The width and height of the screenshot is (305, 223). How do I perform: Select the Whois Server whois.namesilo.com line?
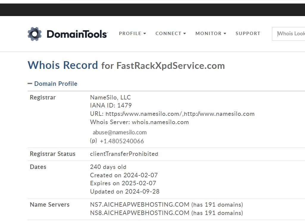(x=139, y=122)
